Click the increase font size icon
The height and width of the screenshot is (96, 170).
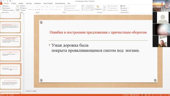pyautogui.click(x=42, y=7)
